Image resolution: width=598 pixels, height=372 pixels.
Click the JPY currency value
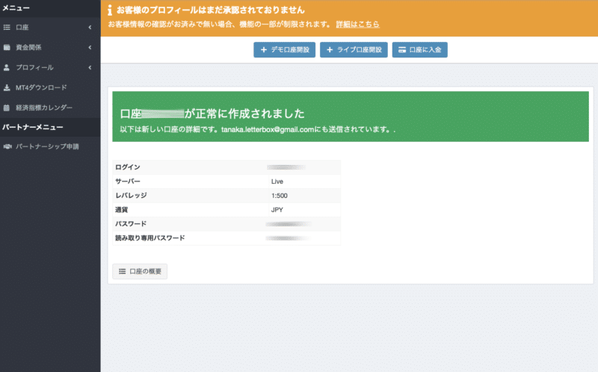pyautogui.click(x=277, y=210)
